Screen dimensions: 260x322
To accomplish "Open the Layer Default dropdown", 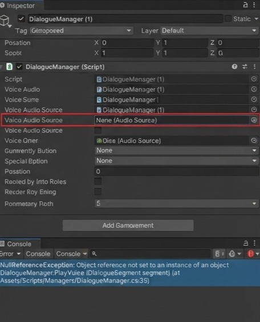I will click(x=209, y=31).
